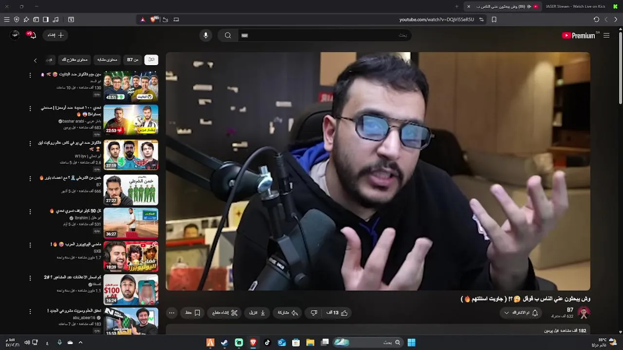Open Windows Start button on taskbar

pos(411,343)
